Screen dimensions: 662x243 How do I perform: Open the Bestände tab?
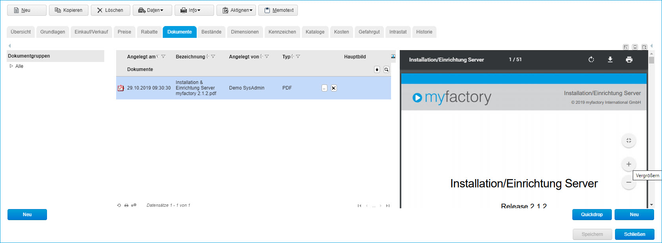(x=211, y=32)
